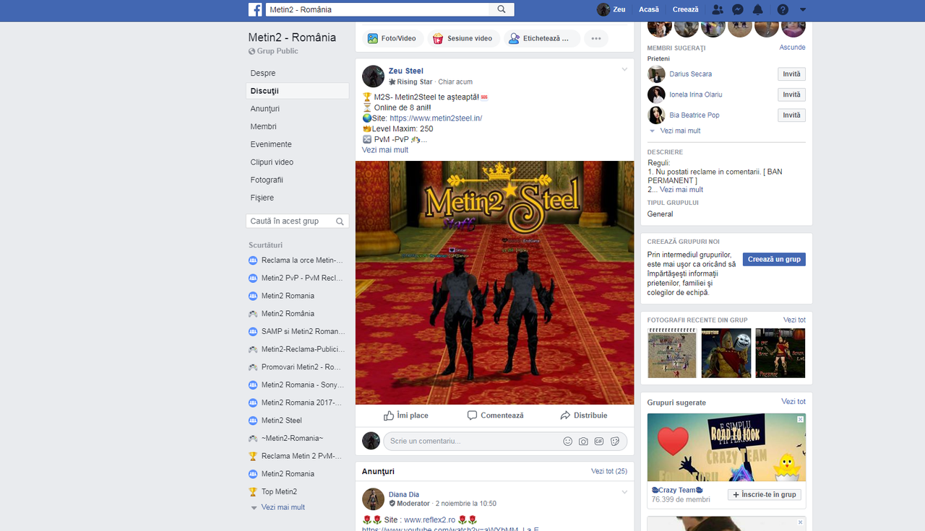Click Ascunde suggested members link
The image size is (925, 531).
pos(792,48)
